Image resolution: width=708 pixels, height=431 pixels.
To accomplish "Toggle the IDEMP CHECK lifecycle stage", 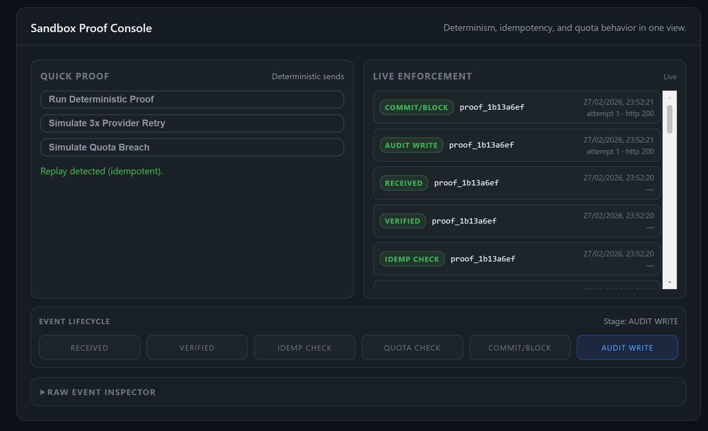I will point(304,347).
